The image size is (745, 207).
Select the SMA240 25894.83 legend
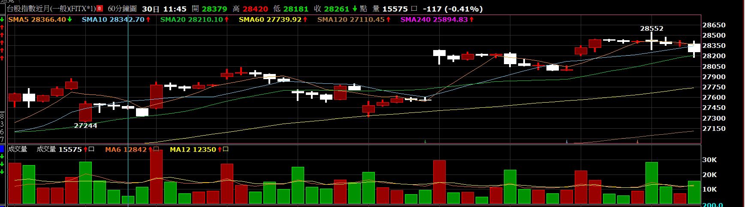click(434, 19)
